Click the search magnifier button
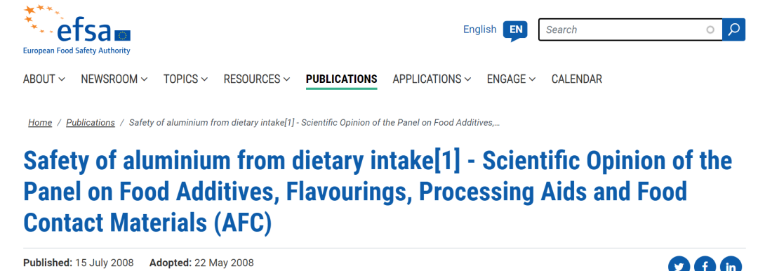The width and height of the screenshot is (758, 271). coord(734,29)
